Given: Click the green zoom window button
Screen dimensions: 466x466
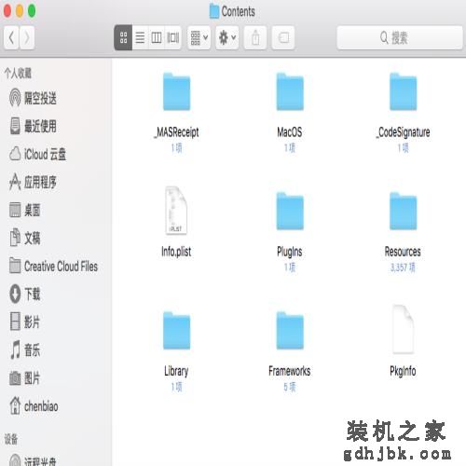Looking at the screenshot, I should click(32, 11).
